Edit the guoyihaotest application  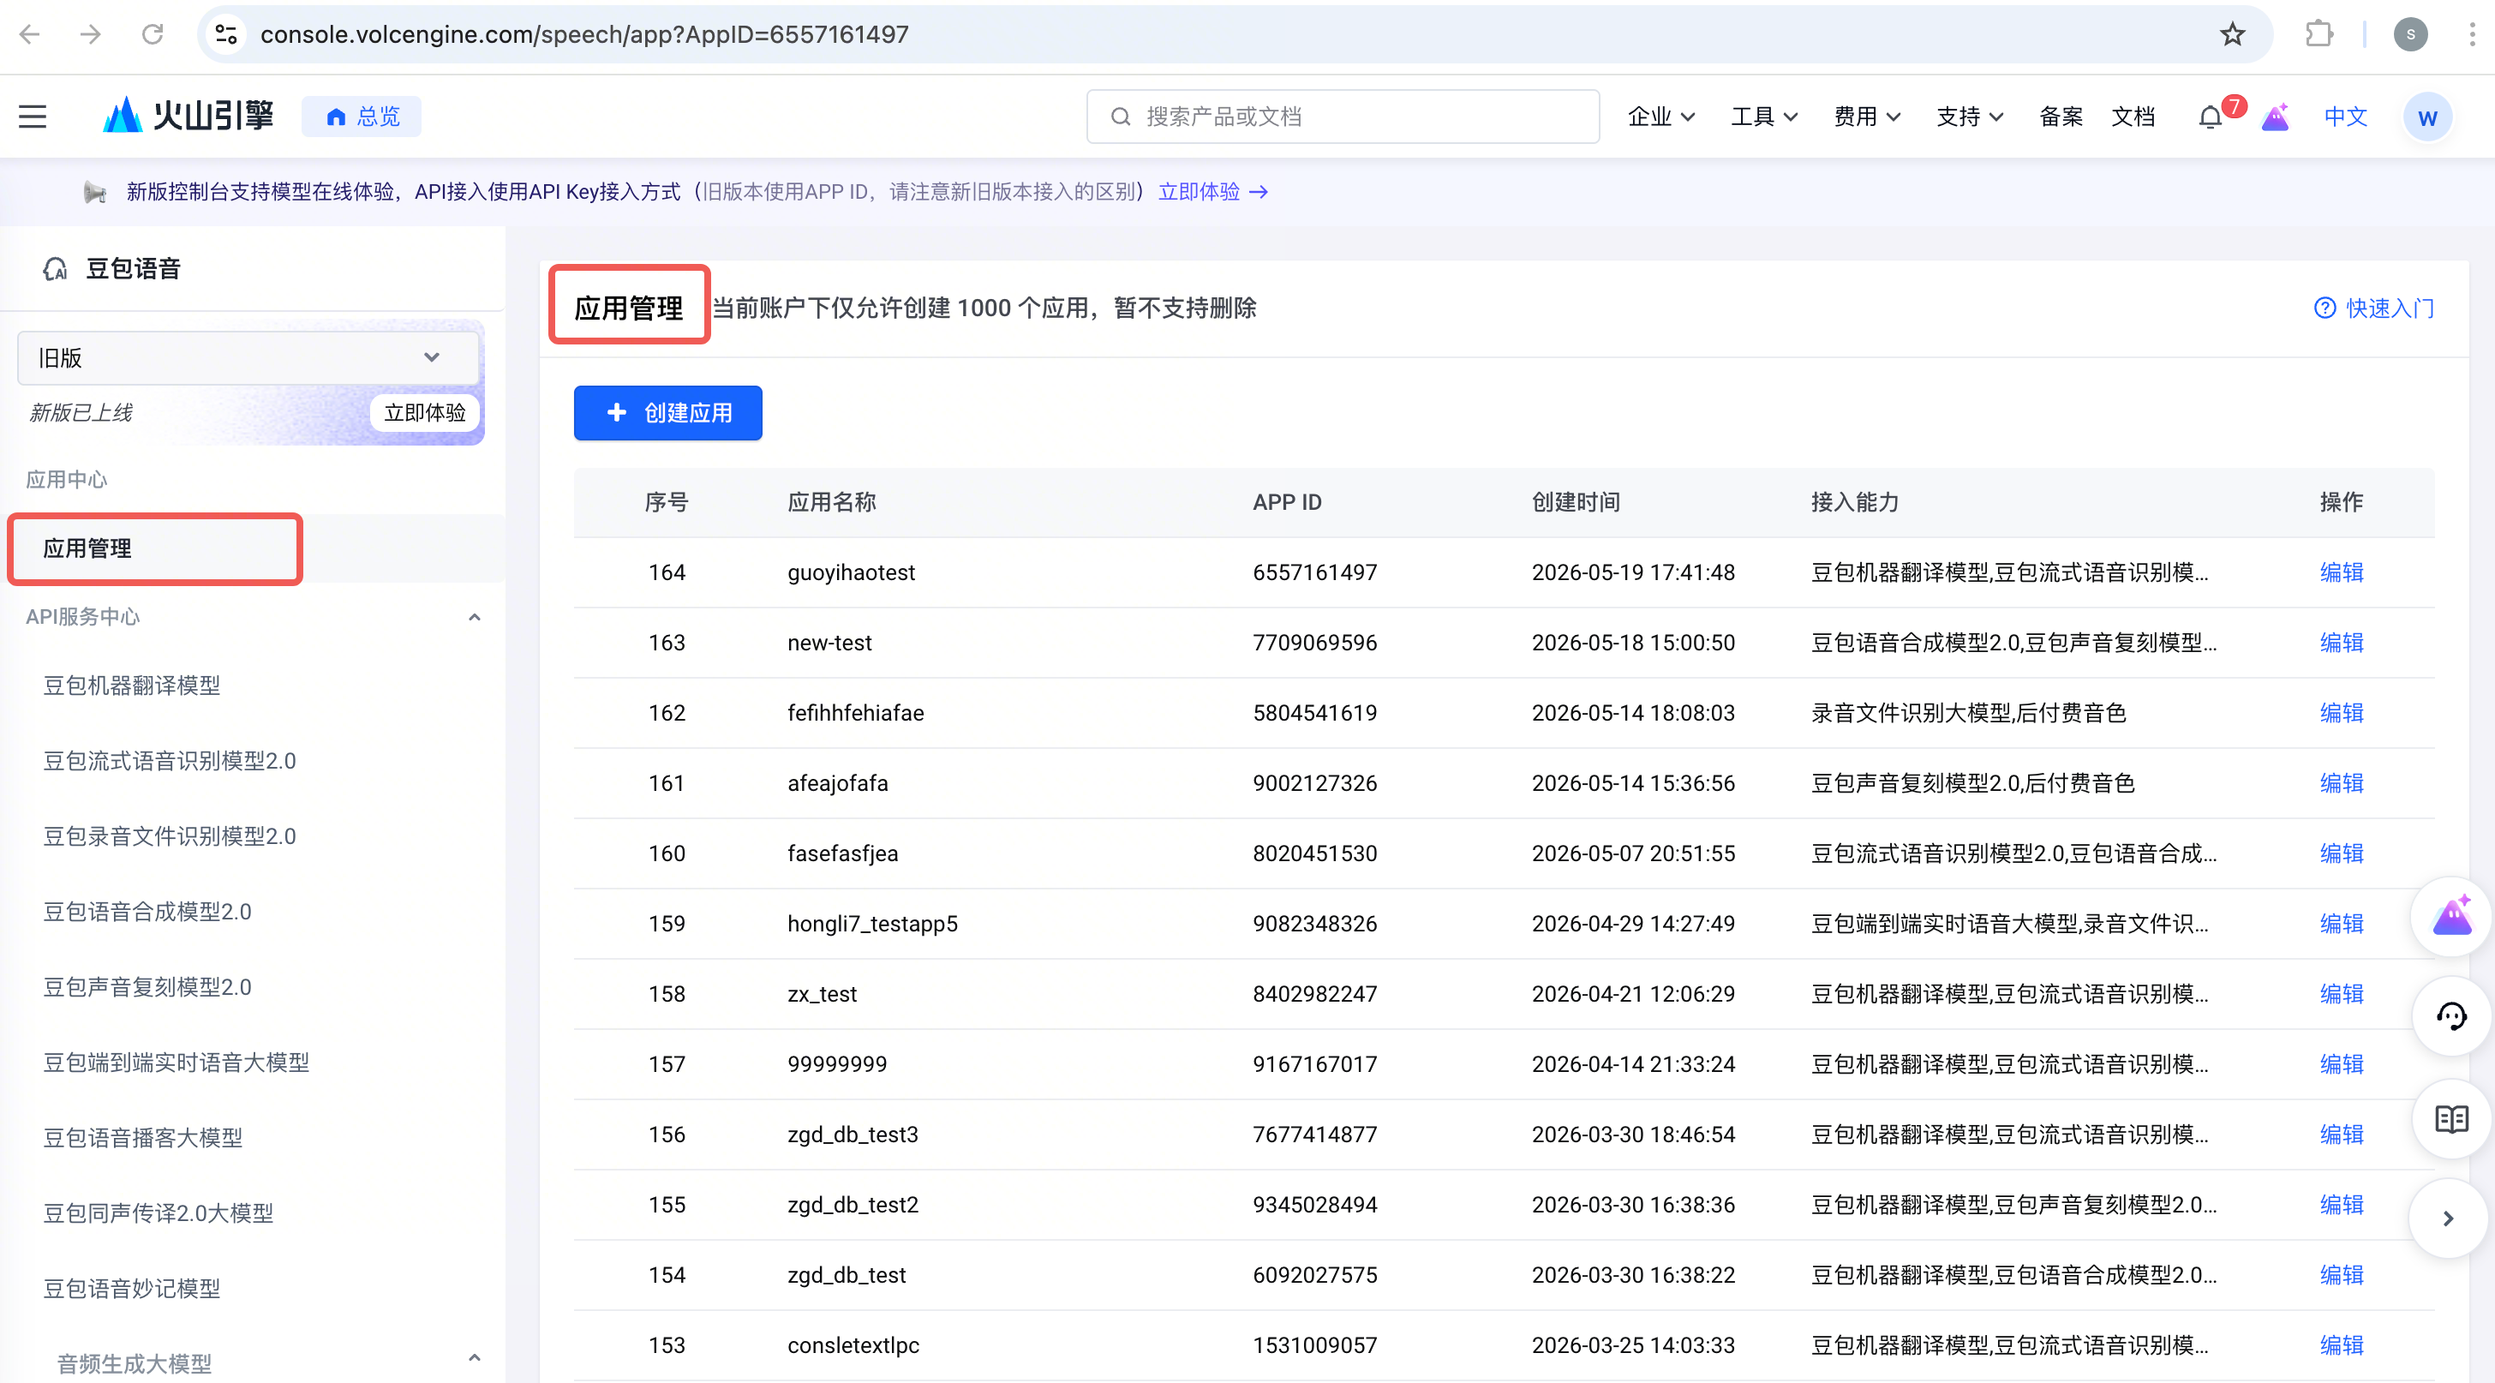[x=2342, y=572]
